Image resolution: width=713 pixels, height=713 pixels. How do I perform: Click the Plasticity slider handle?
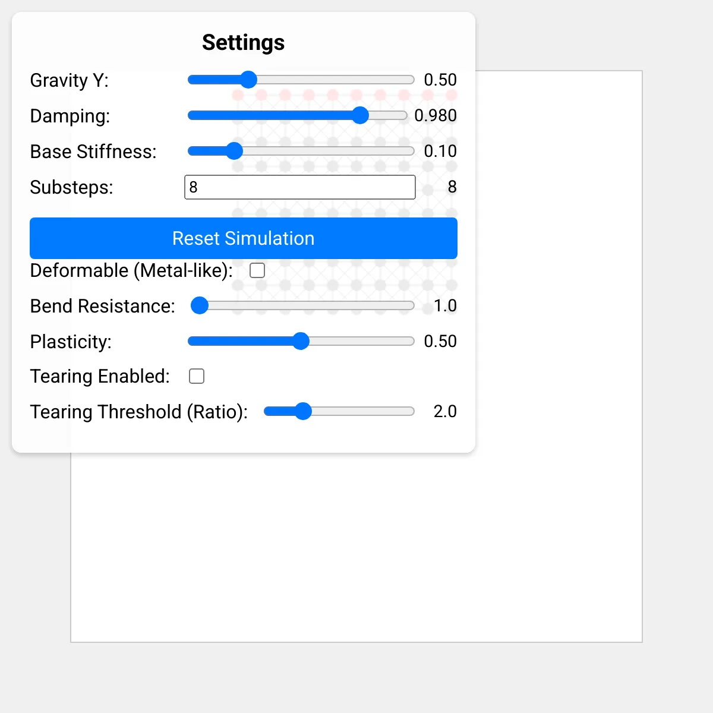point(301,341)
